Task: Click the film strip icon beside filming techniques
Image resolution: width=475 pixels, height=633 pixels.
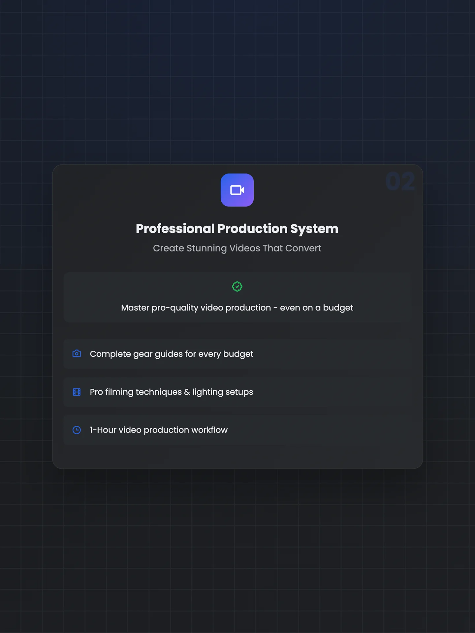Action: [x=77, y=392]
